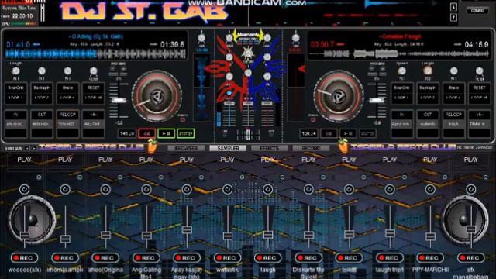Click loop-mode icon above laugh trip1 sample
496x279 pixels.
point(390,189)
